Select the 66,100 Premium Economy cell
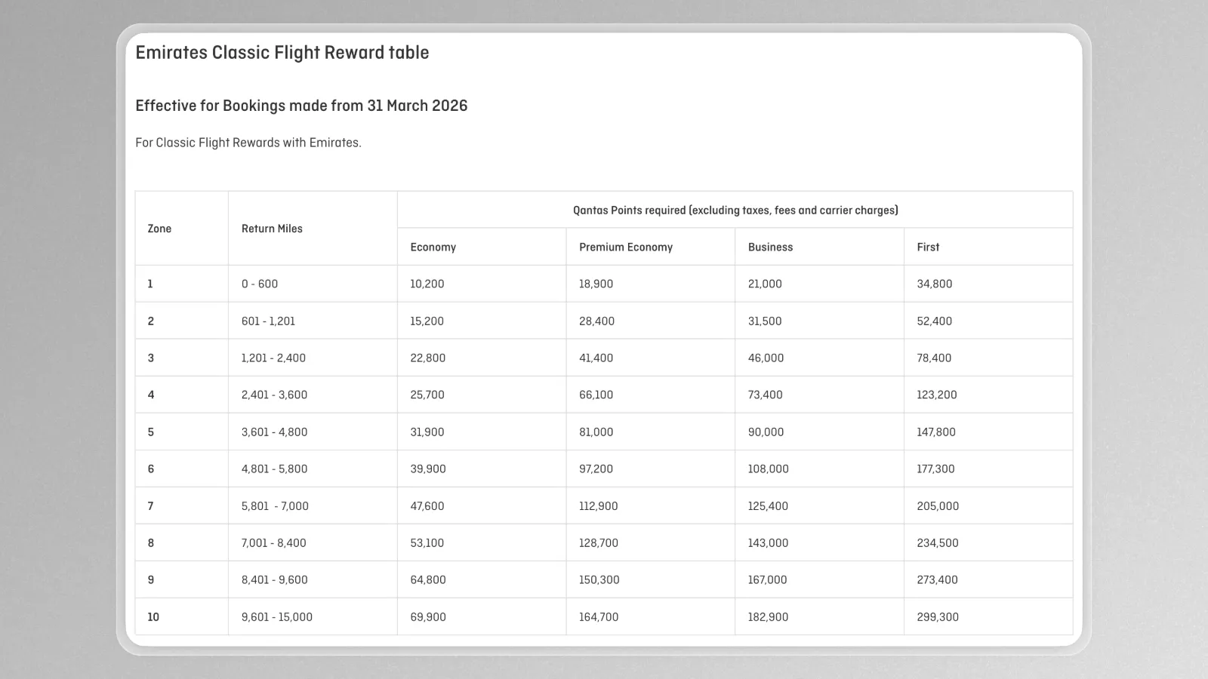 (x=651, y=395)
